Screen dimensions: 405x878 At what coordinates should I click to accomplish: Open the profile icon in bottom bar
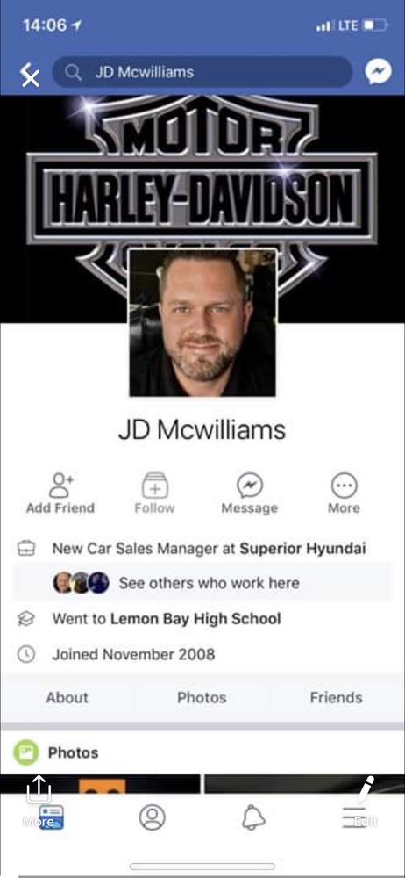tap(153, 817)
